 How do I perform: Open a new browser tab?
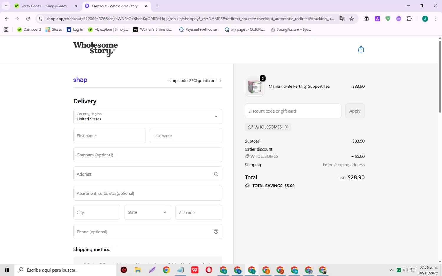tap(157, 6)
